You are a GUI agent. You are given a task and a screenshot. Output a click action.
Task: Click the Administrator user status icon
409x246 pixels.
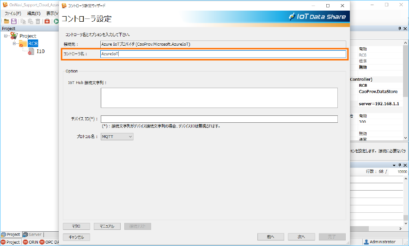point(366,242)
